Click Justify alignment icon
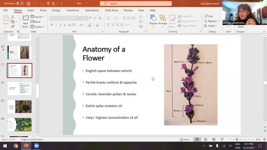The height and width of the screenshot is (150, 267). click(x=121, y=25)
